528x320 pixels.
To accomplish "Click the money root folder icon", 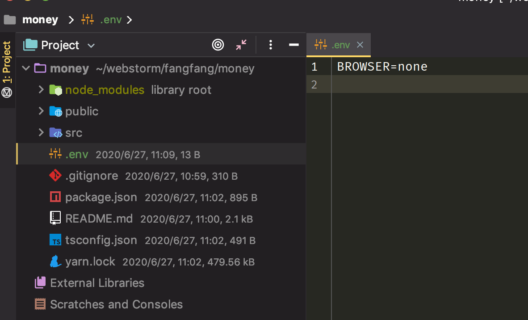I will (x=40, y=68).
